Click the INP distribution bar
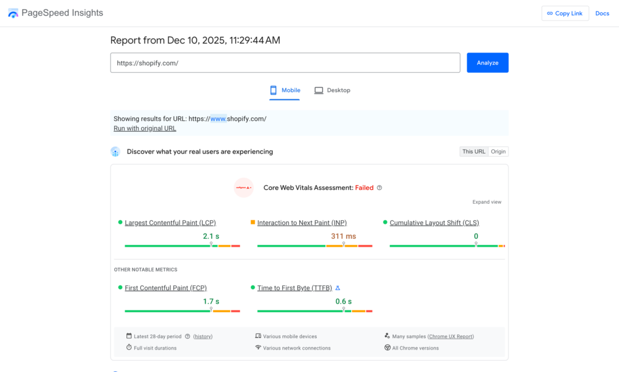 [314, 246]
